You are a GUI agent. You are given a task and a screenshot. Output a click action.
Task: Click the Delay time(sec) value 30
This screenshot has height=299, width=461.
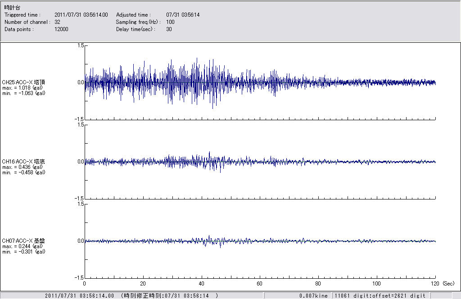click(169, 29)
